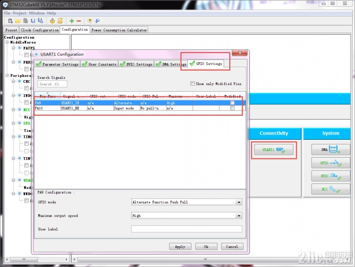
Task: Click the red minus toolbar icon
Action: [x=79, y=21]
